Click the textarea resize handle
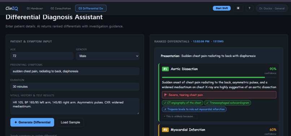Screen dimensions: 291x136 point(138,113)
